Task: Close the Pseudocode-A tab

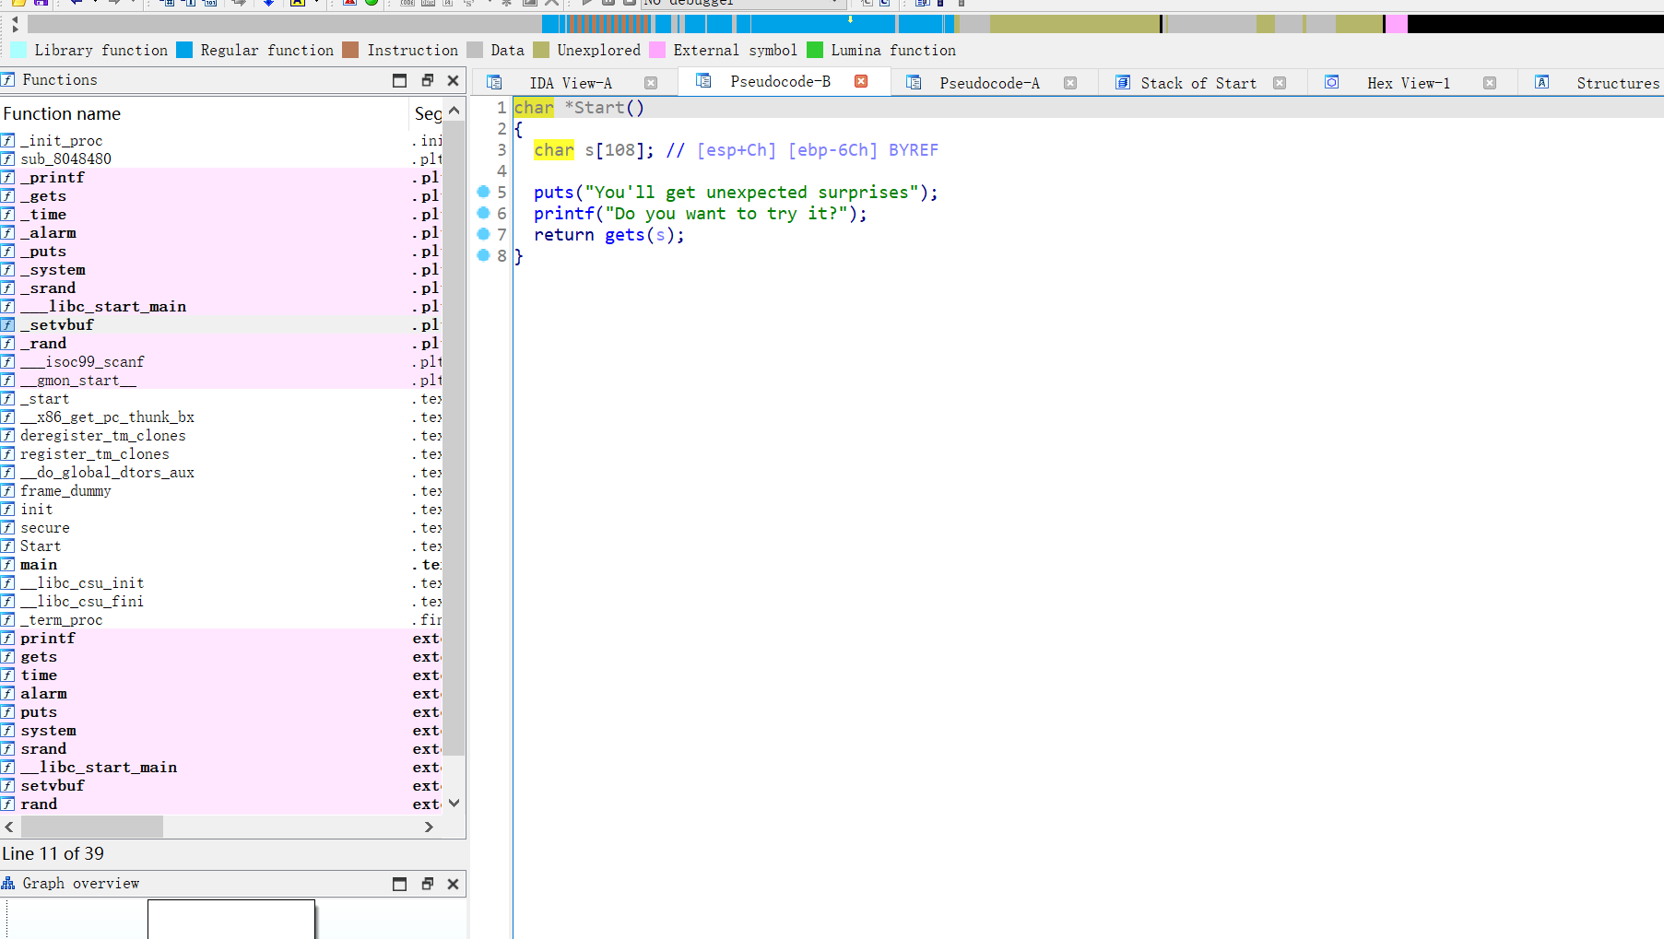Action: (1070, 83)
